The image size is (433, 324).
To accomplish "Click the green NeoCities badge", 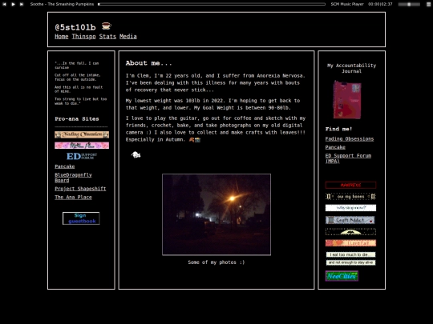I will tap(342, 276).
